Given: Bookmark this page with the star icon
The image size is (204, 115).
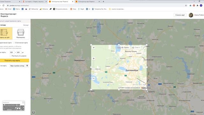Looking at the screenshot, I should point(186,5).
